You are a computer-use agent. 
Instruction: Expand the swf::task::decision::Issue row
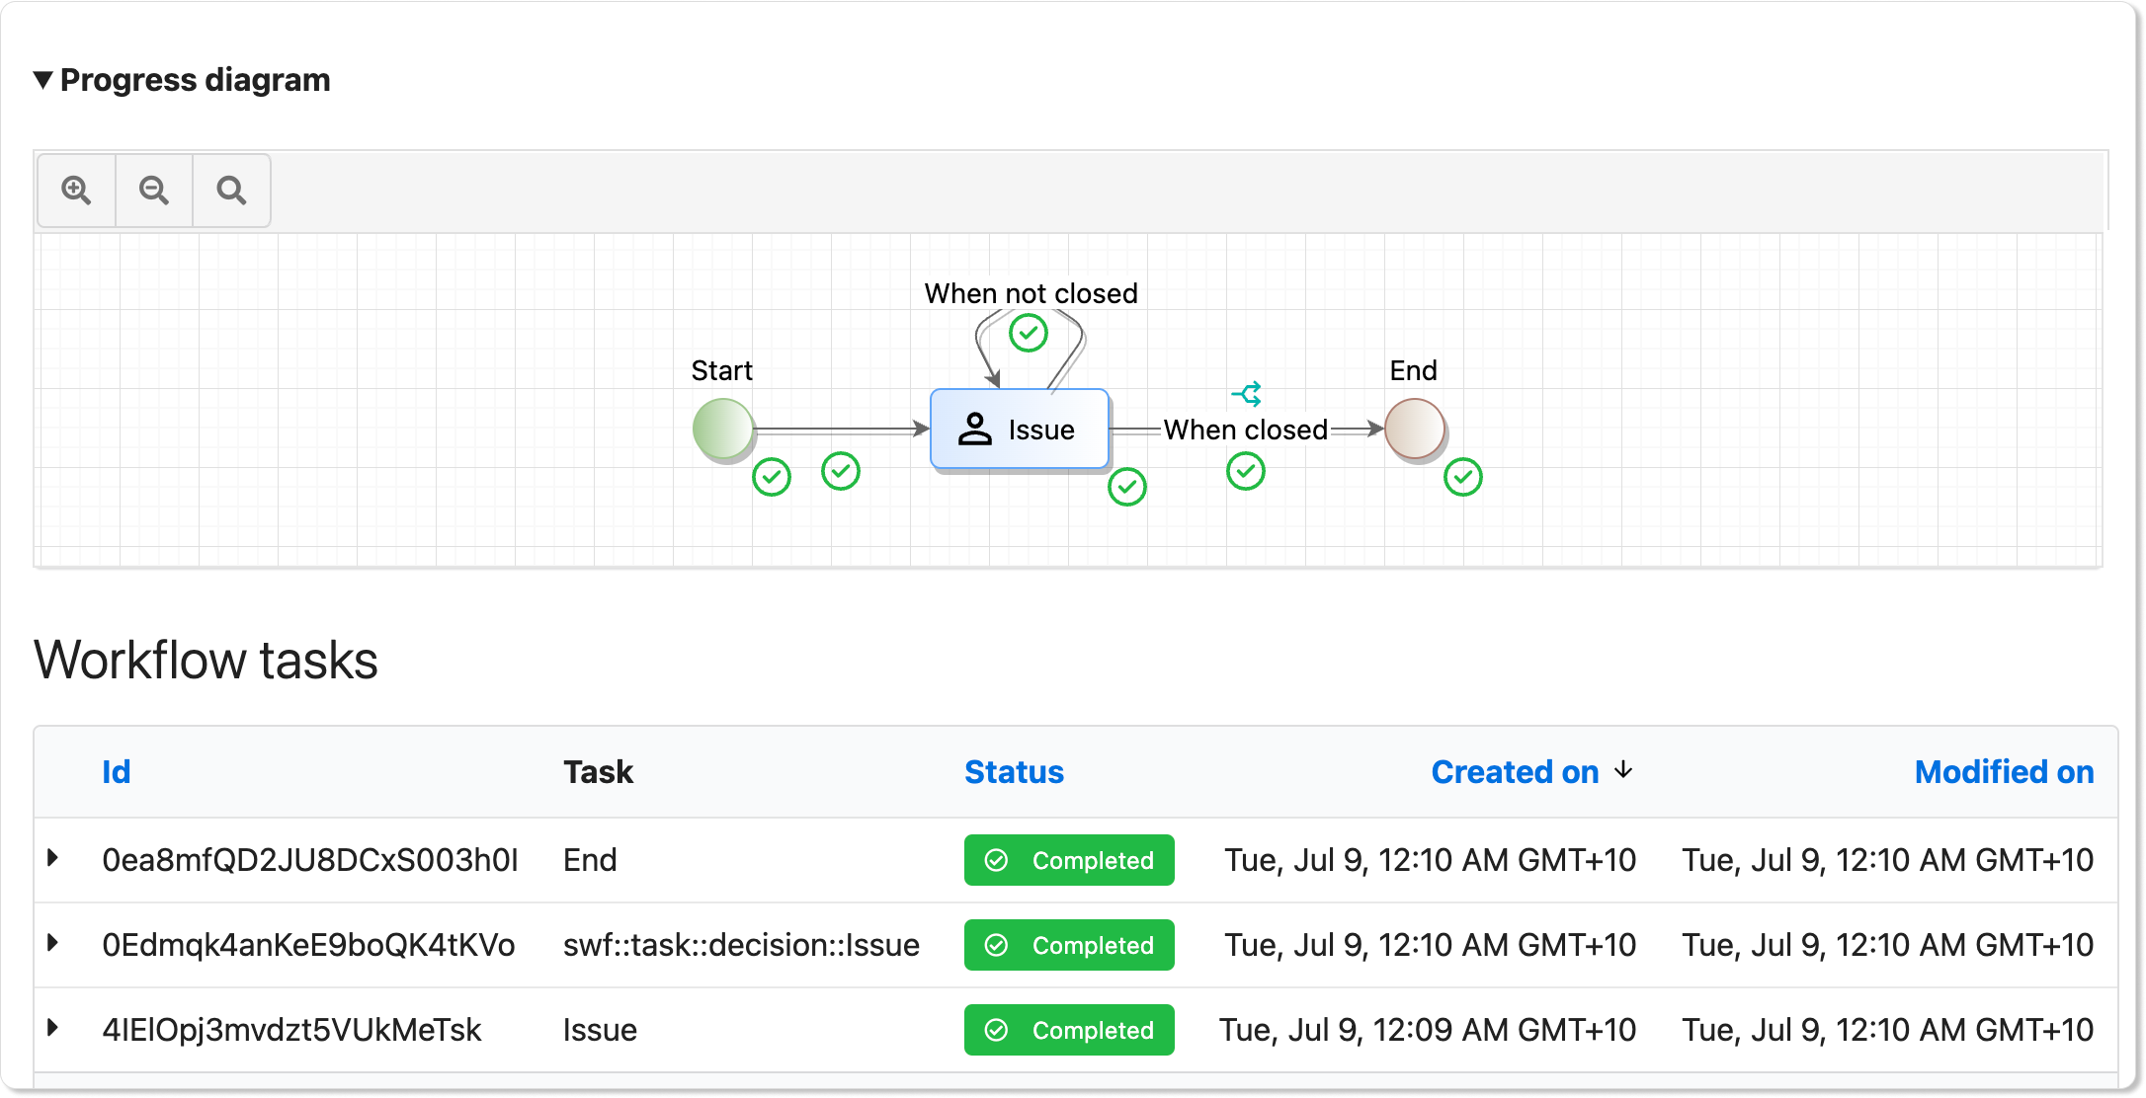tap(53, 943)
